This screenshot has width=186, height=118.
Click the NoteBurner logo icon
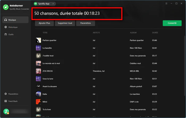[x=6, y=7]
